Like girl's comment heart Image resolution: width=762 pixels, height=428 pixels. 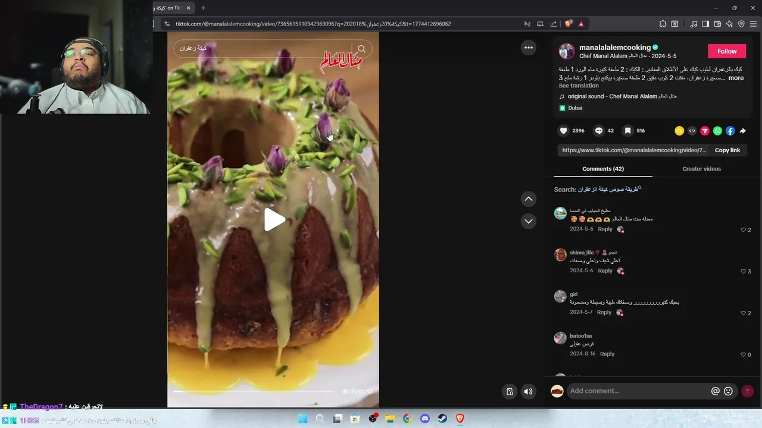coord(743,313)
